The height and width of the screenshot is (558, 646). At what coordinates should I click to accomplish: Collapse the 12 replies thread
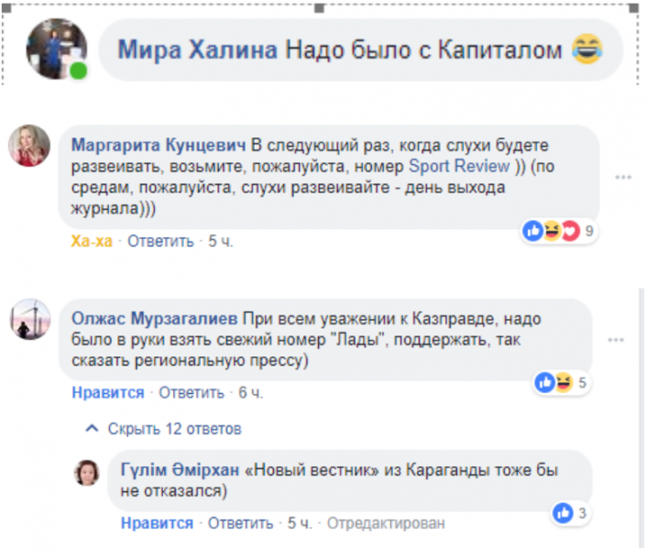click(x=164, y=429)
